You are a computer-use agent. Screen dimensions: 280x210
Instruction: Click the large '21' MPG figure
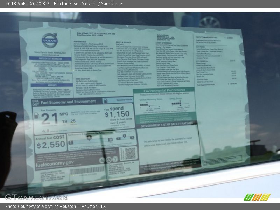click(x=49, y=119)
